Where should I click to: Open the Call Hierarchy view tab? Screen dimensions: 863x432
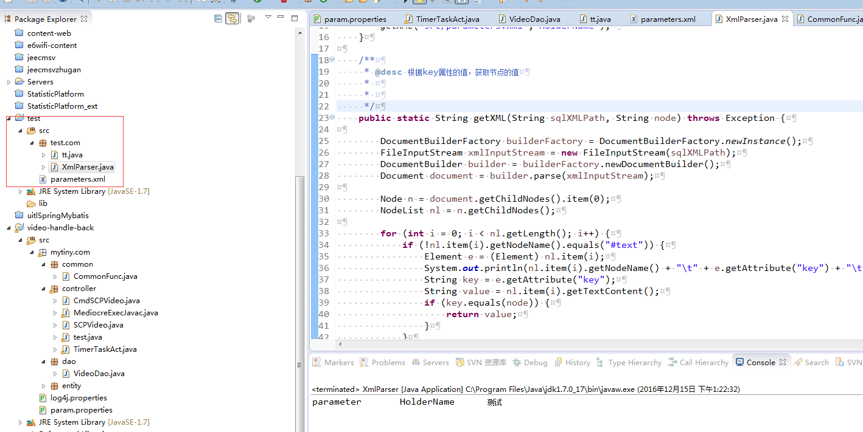click(x=697, y=362)
